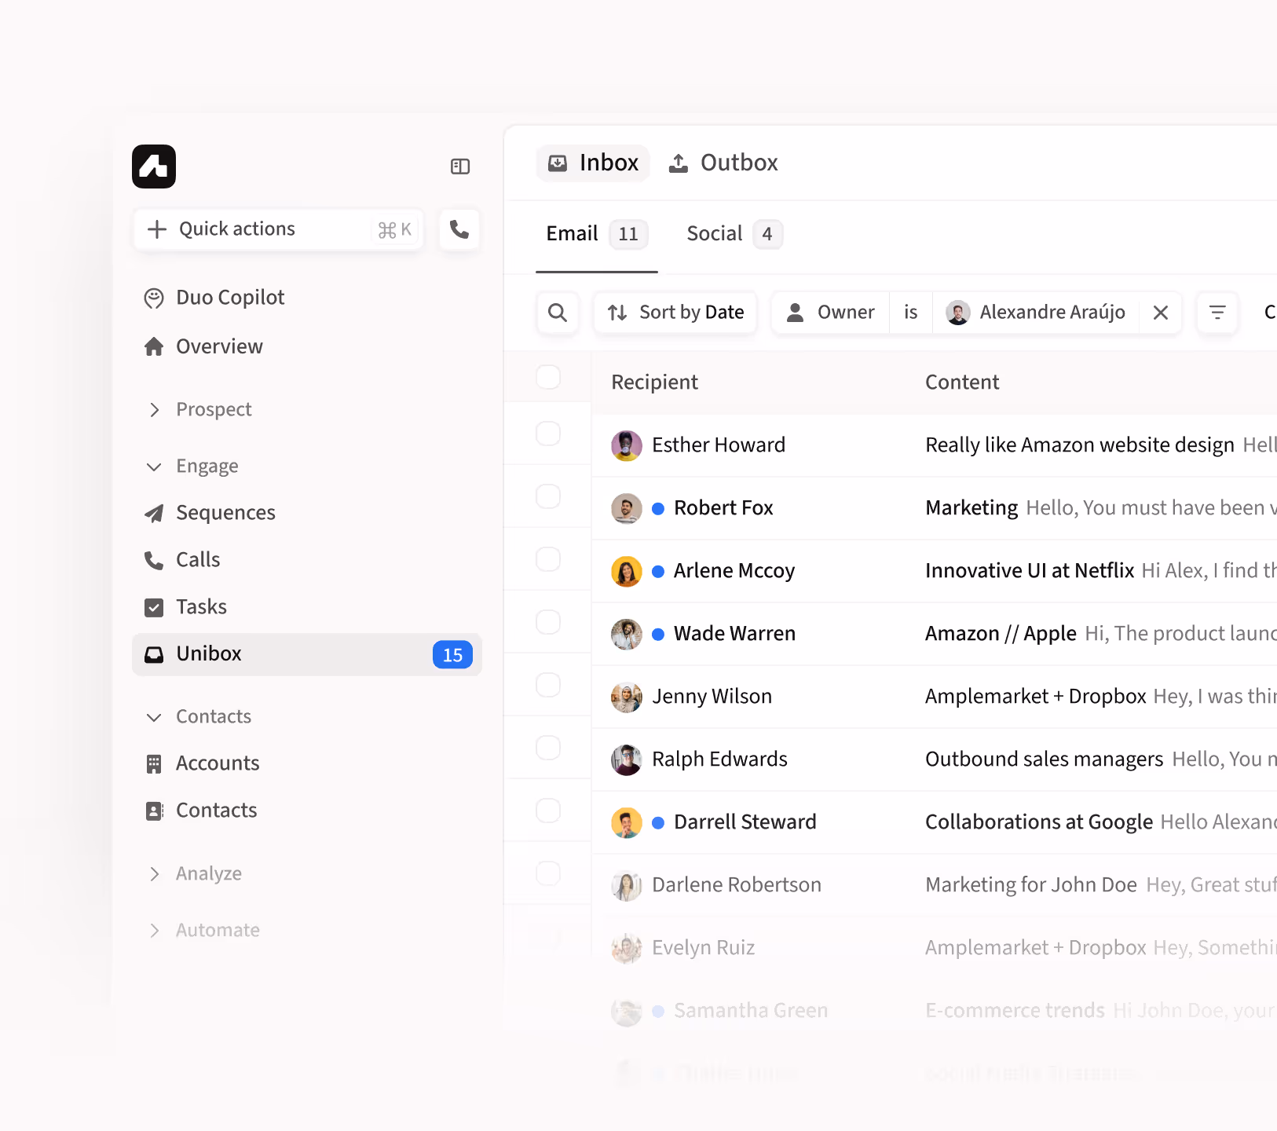Check the box for Esther Howard
This screenshot has width=1277, height=1131.
pos(548,434)
